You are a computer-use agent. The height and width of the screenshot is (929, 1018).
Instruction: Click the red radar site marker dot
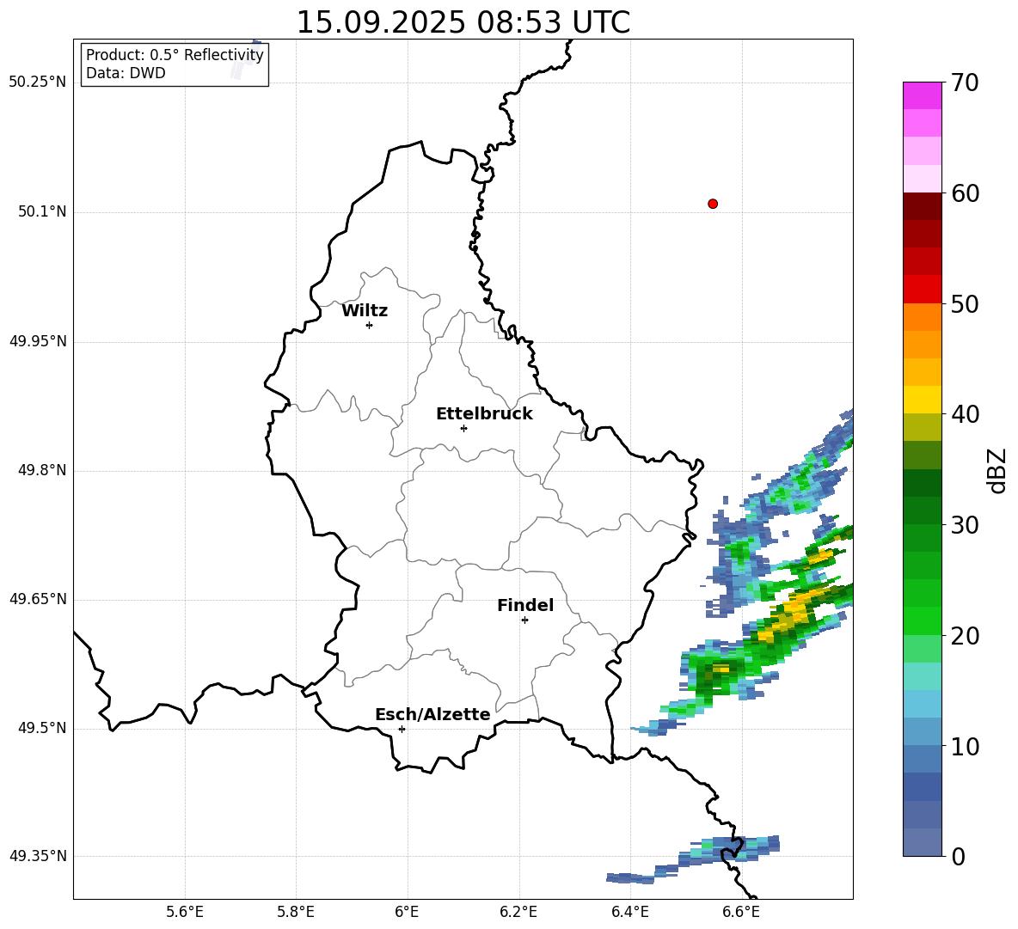pos(713,204)
